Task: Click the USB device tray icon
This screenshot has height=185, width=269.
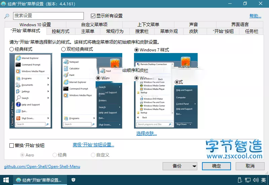Action: coord(240,180)
